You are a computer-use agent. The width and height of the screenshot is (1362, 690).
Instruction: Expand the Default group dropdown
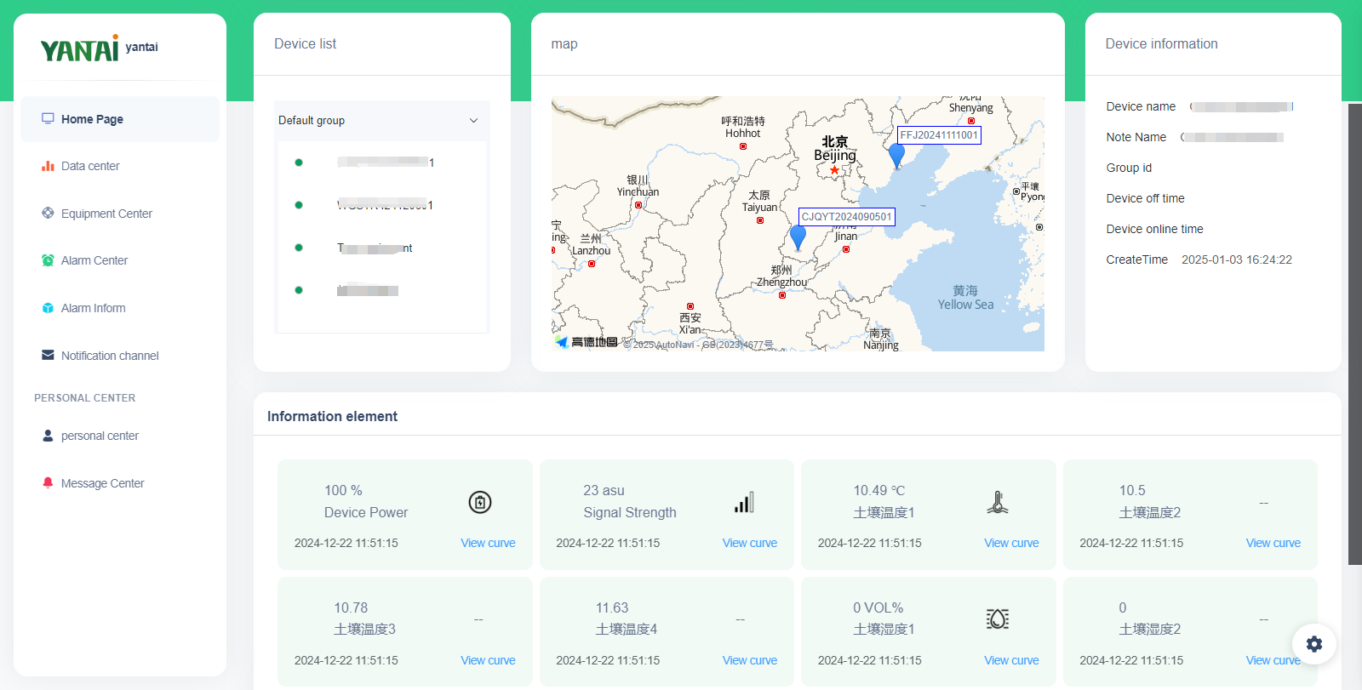point(382,121)
